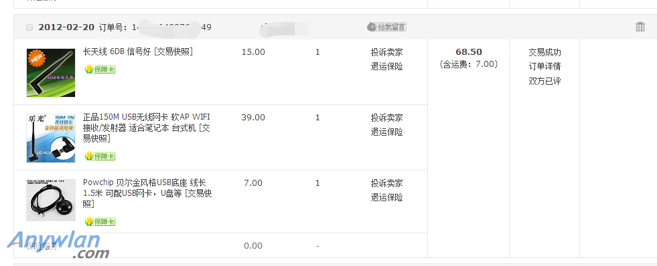Screen dimensions: 657x266
Task: Open the 6DB antenna product thumbnail
Action: 51,73
